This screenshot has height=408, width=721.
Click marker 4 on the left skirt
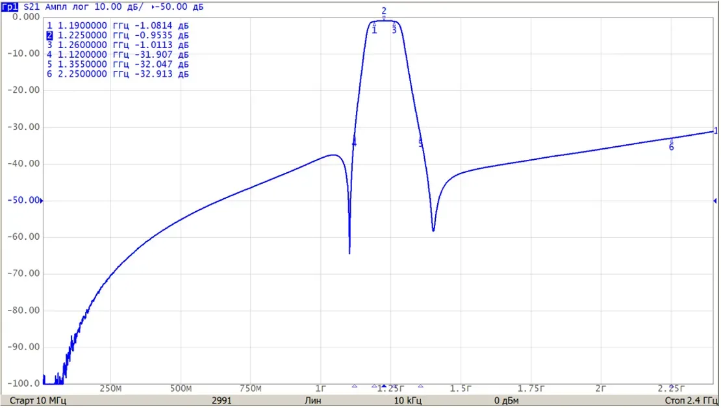[354, 143]
